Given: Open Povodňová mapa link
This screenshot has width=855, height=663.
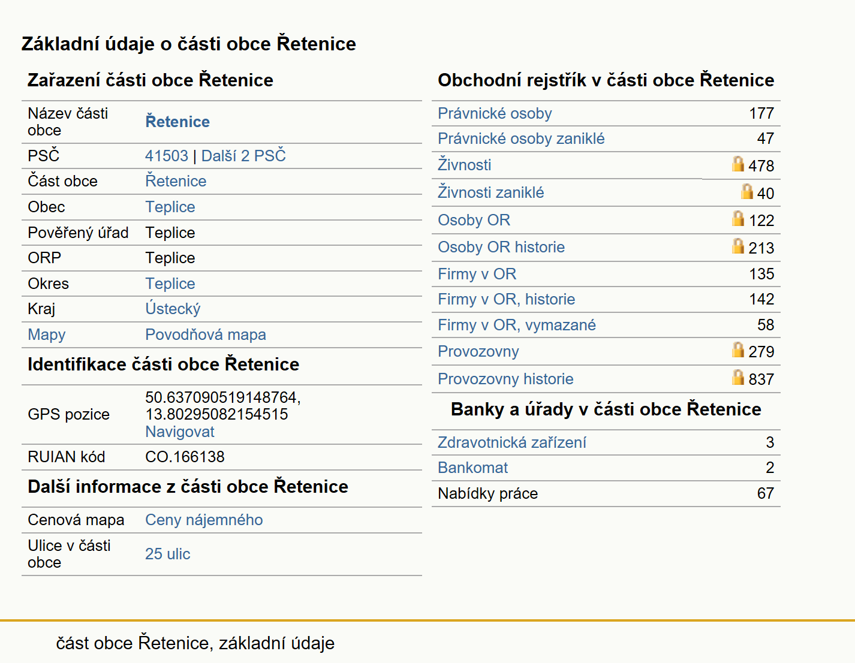Looking at the screenshot, I should coord(206,334).
